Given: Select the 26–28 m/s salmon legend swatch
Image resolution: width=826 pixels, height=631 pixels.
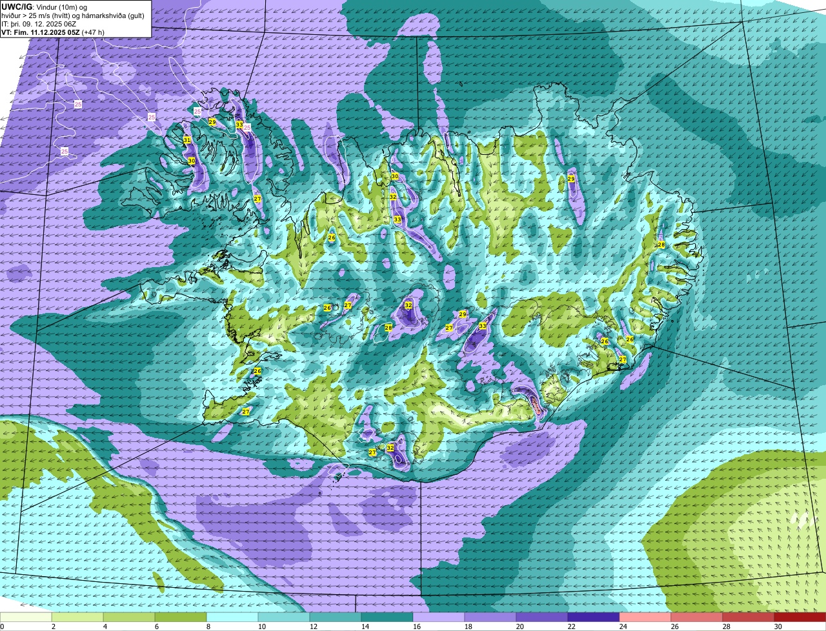Looking at the screenshot, I should point(697,617).
